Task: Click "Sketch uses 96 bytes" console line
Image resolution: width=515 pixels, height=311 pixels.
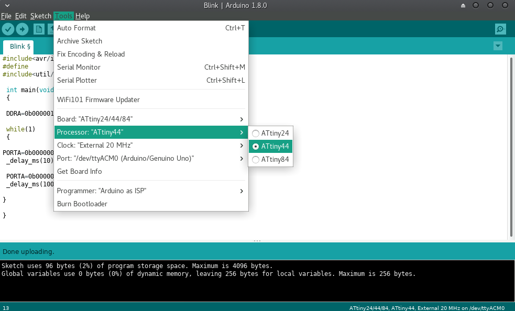Action: 137,265
